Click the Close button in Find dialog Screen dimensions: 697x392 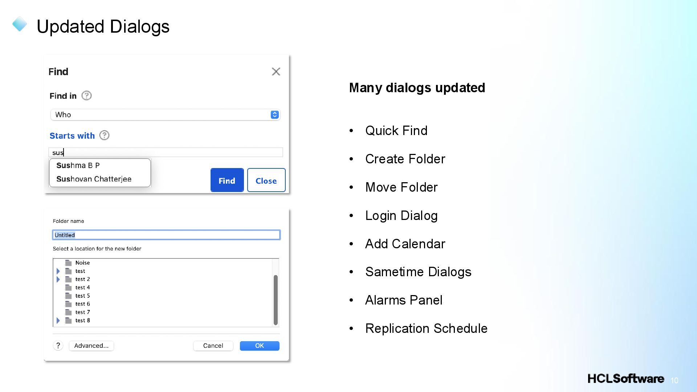[266, 180]
